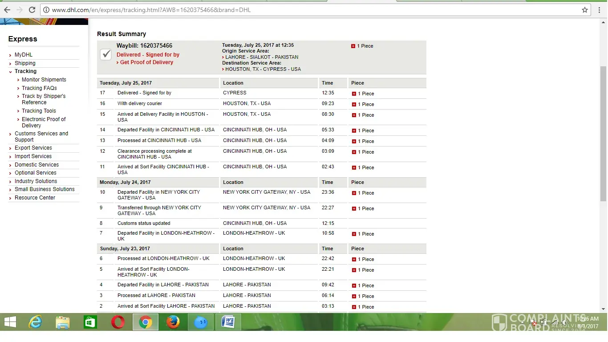Screen dimensions: 608x342
Task: Open Chrome three-dot menu
Action: click(599, 10)
